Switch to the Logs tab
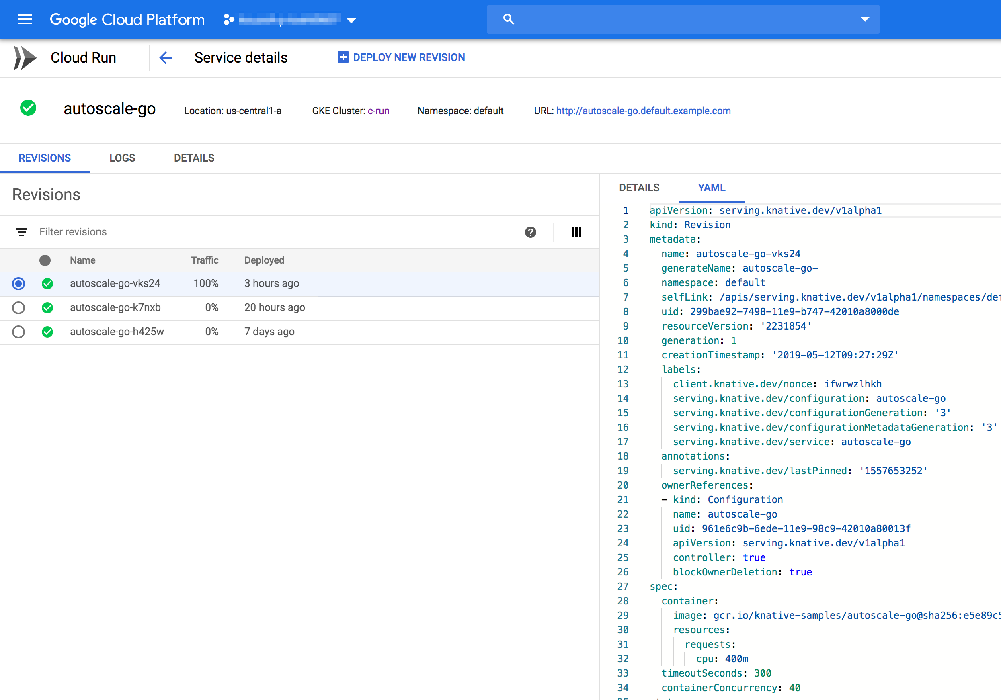This screenshot has width=1001, height=700. [123, 158]
